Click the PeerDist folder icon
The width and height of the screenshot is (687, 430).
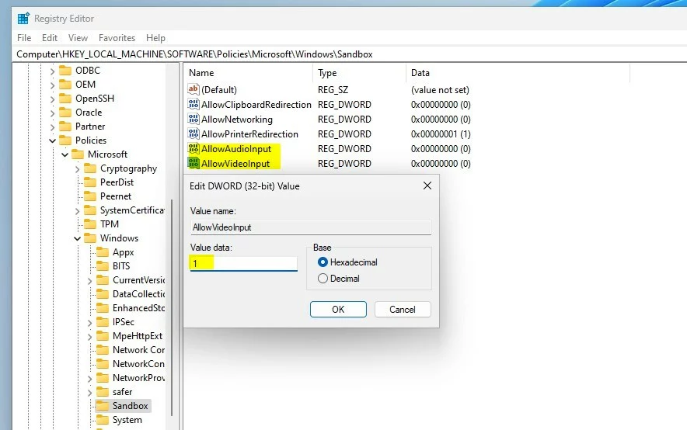coord(90,182)
